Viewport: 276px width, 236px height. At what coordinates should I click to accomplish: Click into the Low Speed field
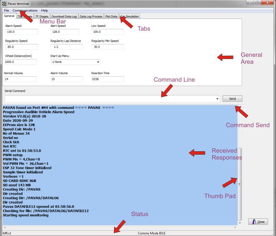[107, 32]
